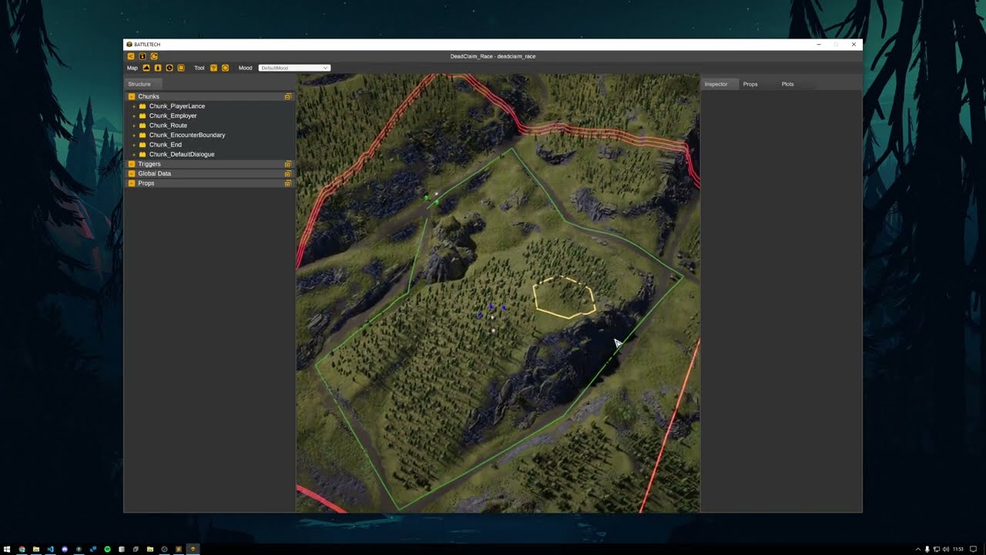Open the taskbar volume control
This screenshot has width=986, height=555.
pyautogui.click(x=946, y=549)
